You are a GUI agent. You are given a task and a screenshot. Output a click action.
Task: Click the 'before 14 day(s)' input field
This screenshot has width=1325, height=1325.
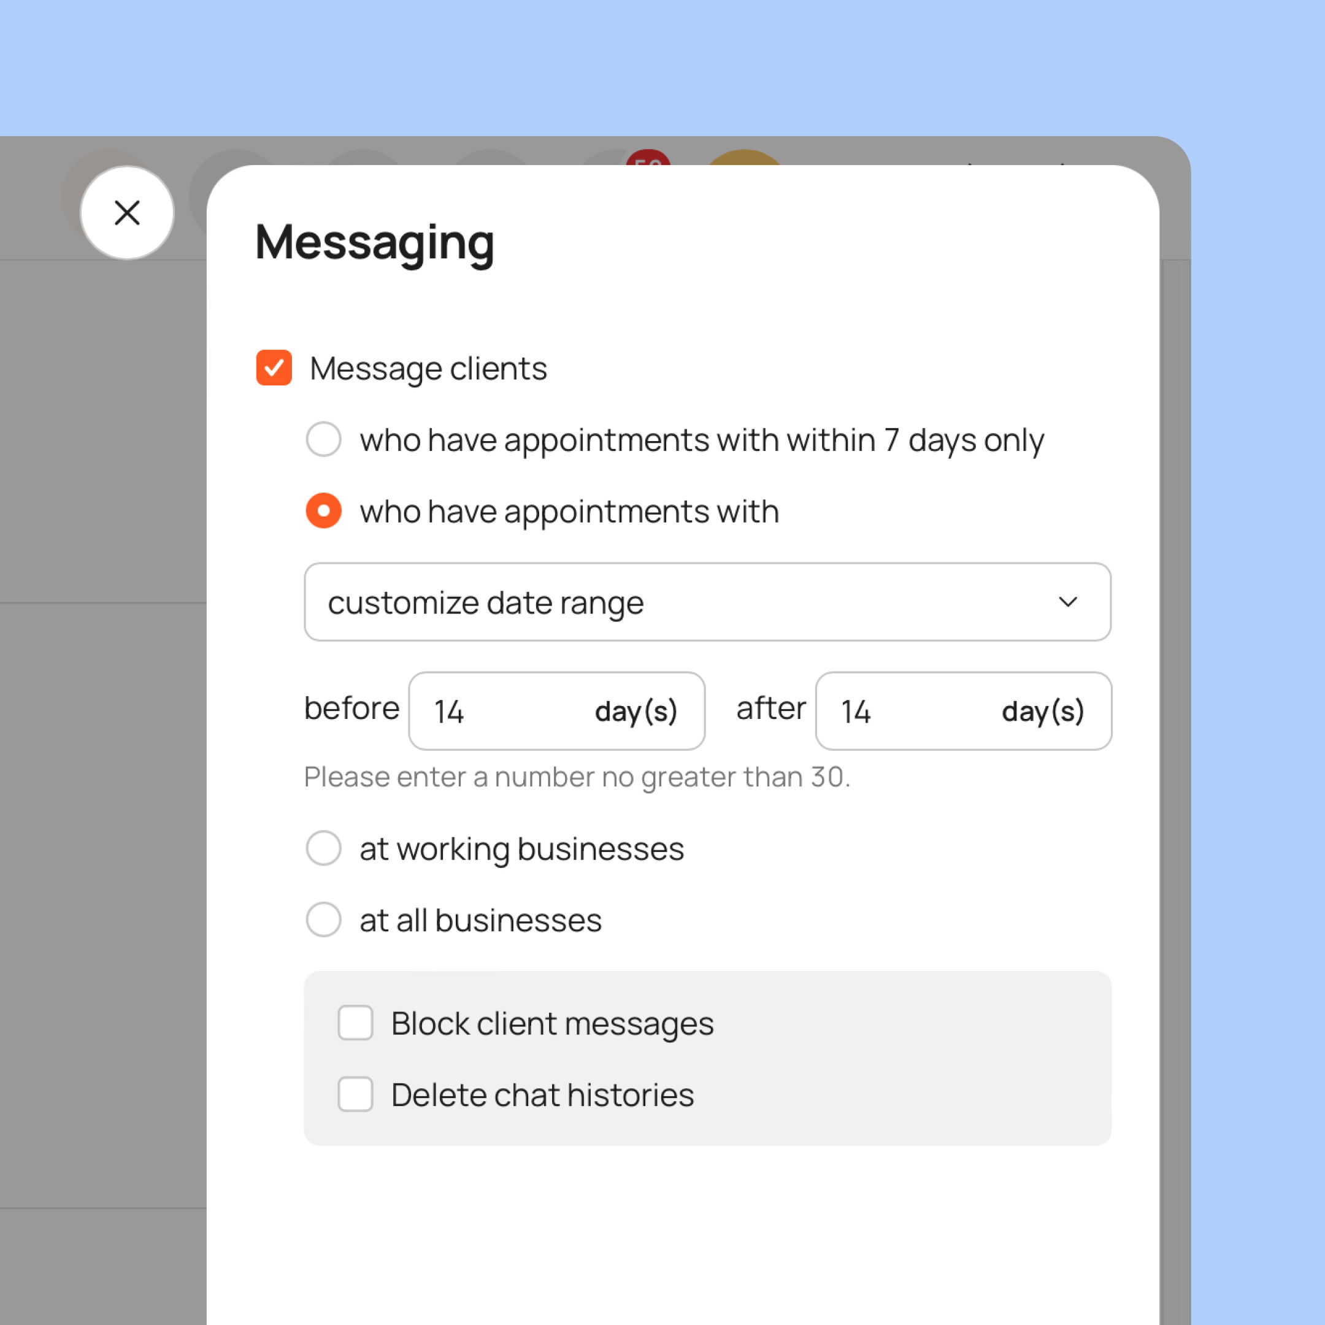coord(558,710)
